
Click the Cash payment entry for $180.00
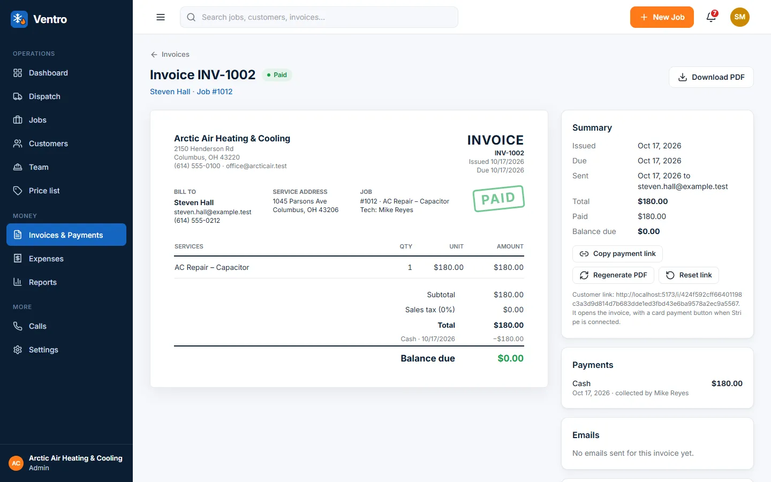point(657,388)
